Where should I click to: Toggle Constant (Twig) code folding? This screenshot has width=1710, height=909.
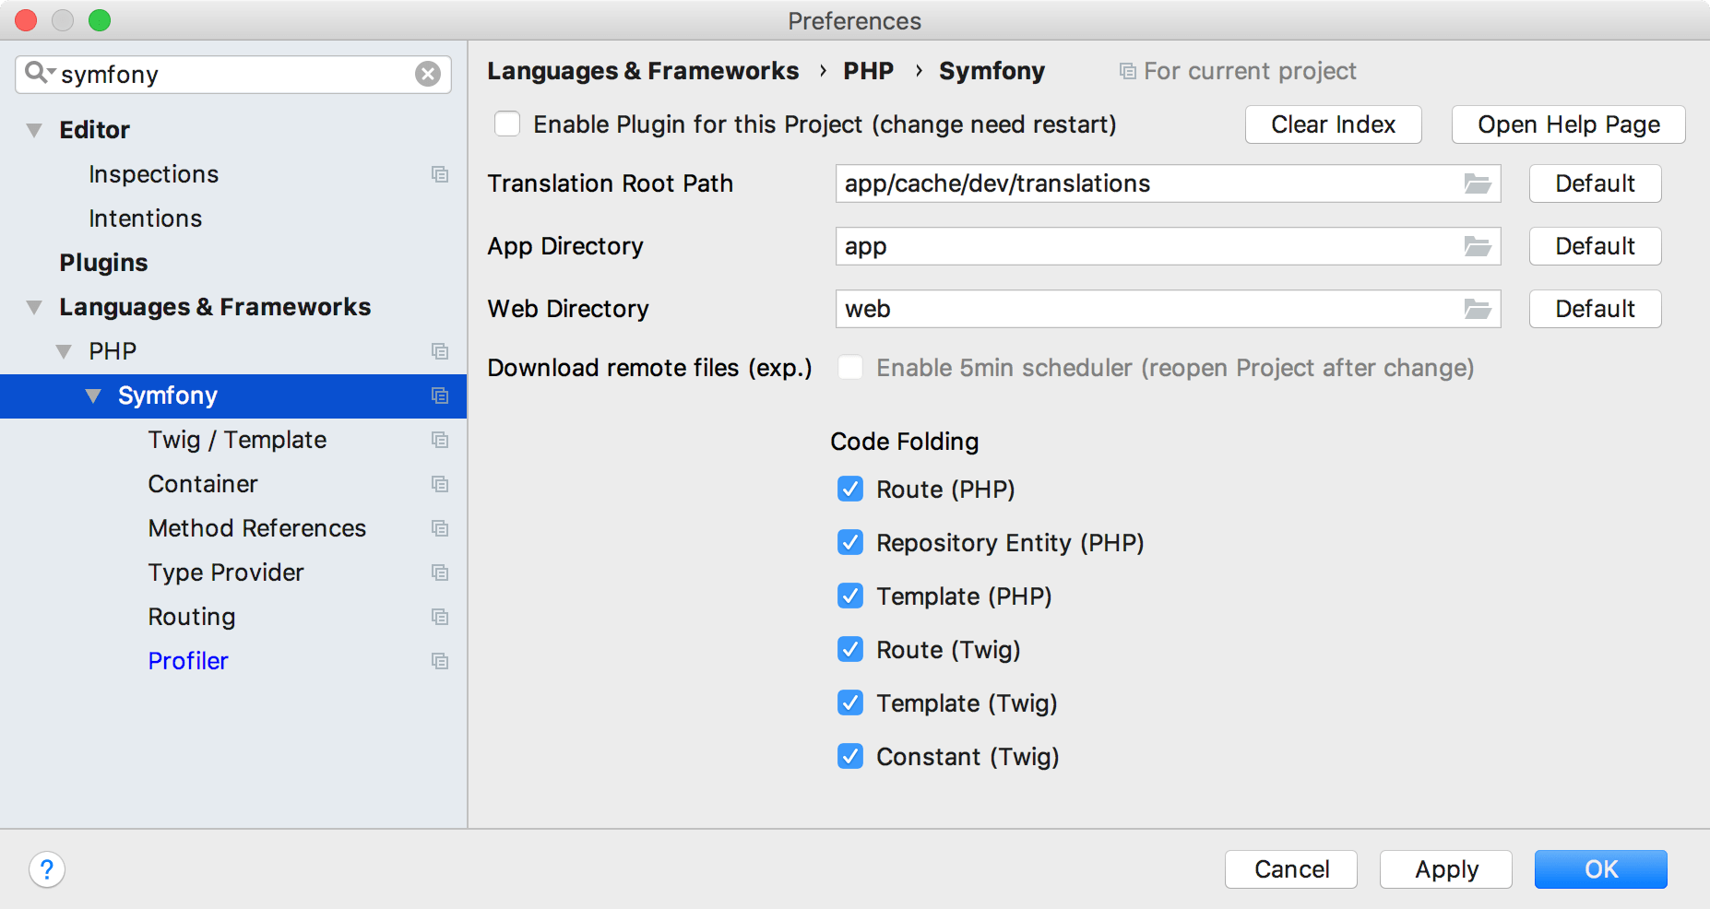[x=850, y=757]
